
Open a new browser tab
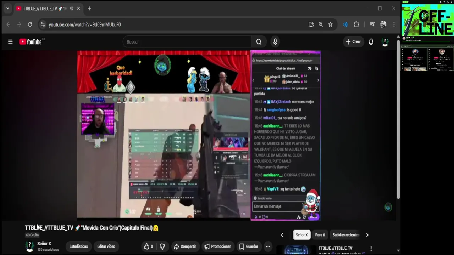click(x=89, y=8)
